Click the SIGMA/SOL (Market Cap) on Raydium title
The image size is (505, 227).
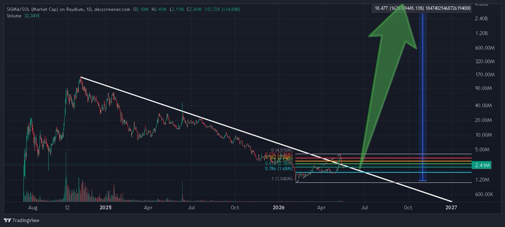pyautogui.click(x=46, y=9)
